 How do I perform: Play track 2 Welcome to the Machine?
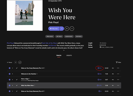tap(10, 74)
